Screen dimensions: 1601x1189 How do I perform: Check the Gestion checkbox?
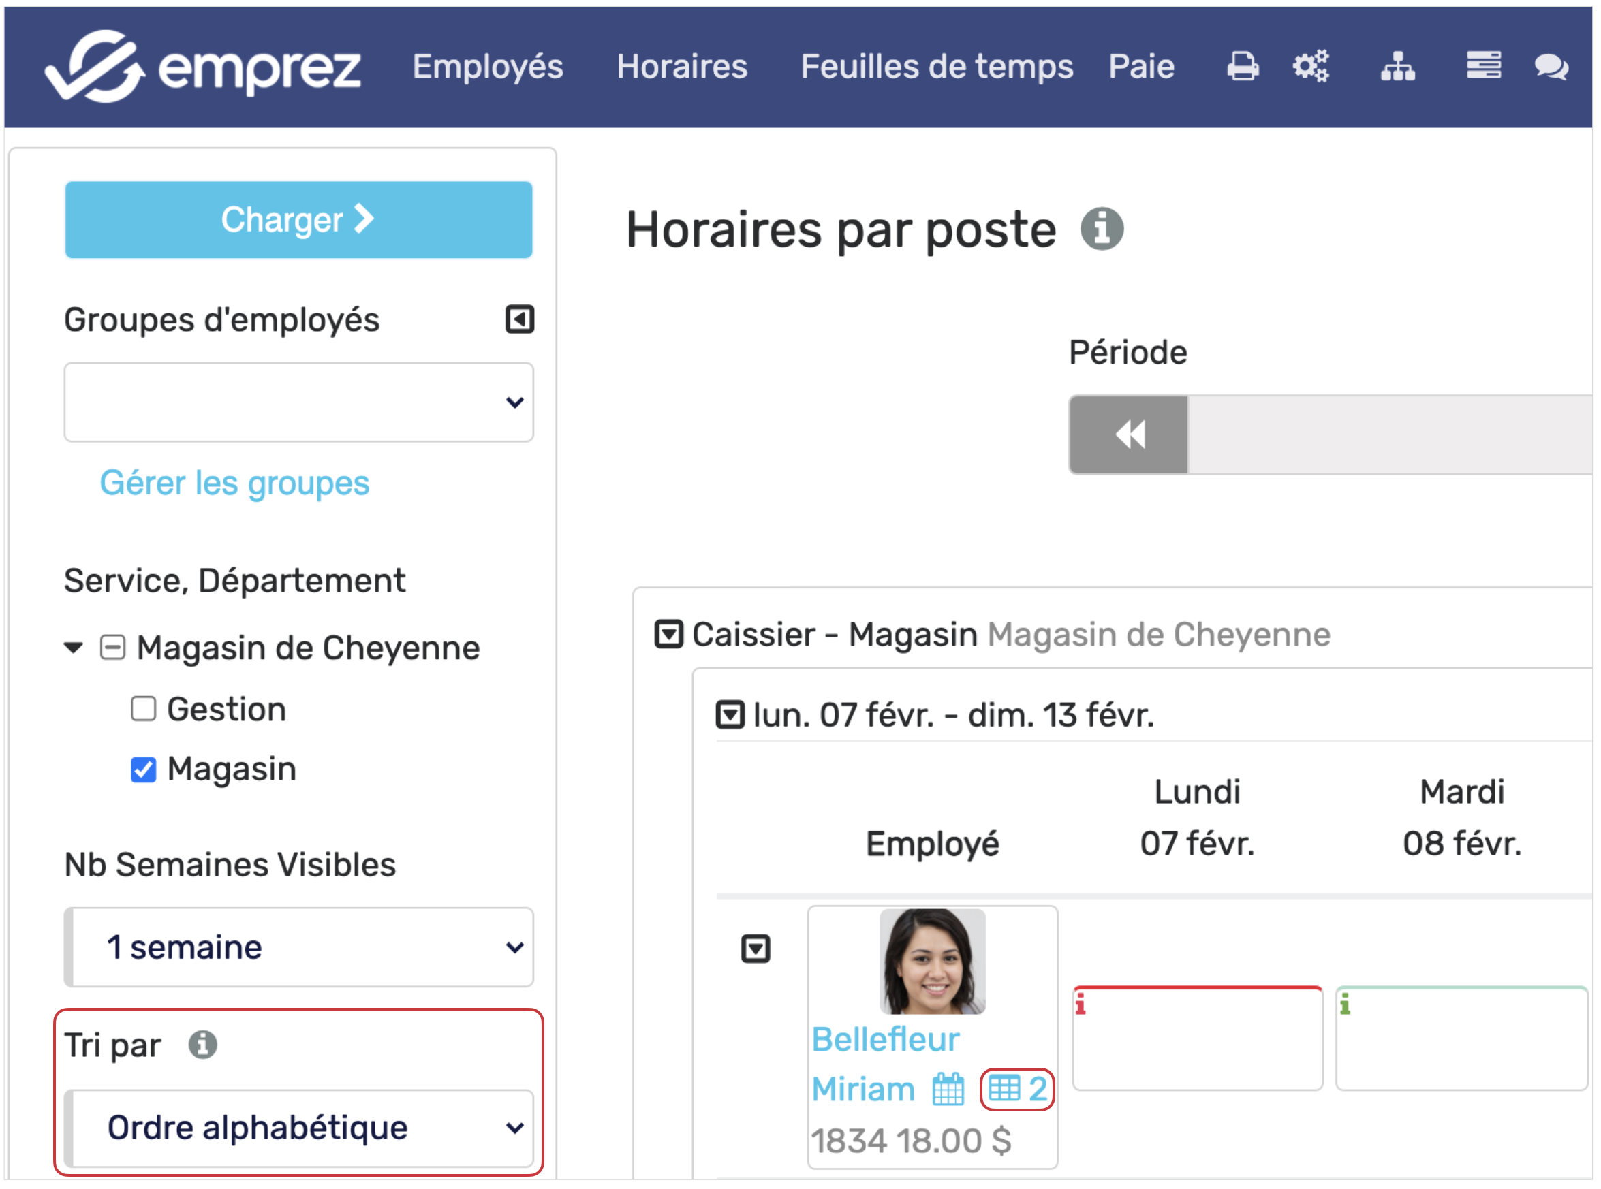tap(143, 708)
